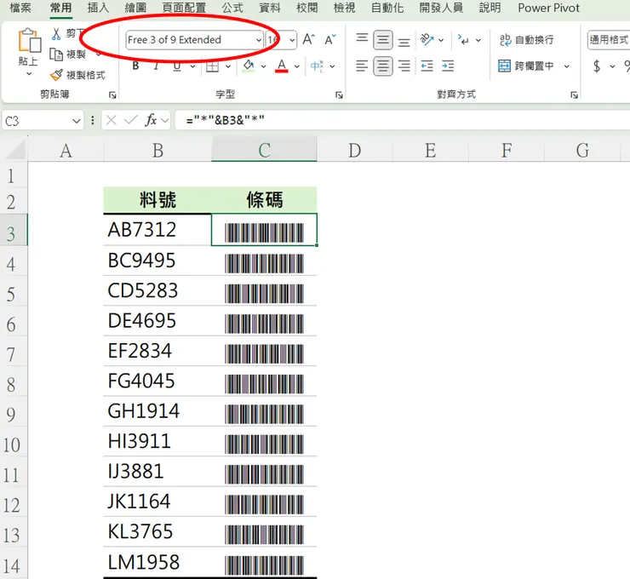Click the currency dollar format icon
Screen dimensions: 630x579
tap(597, 66)
